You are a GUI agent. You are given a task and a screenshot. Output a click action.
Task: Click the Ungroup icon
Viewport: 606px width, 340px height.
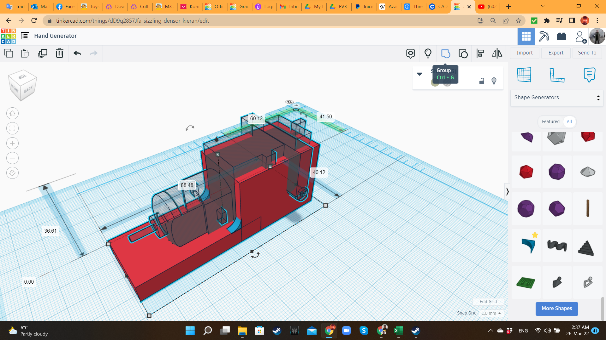(x=463, y=53)
